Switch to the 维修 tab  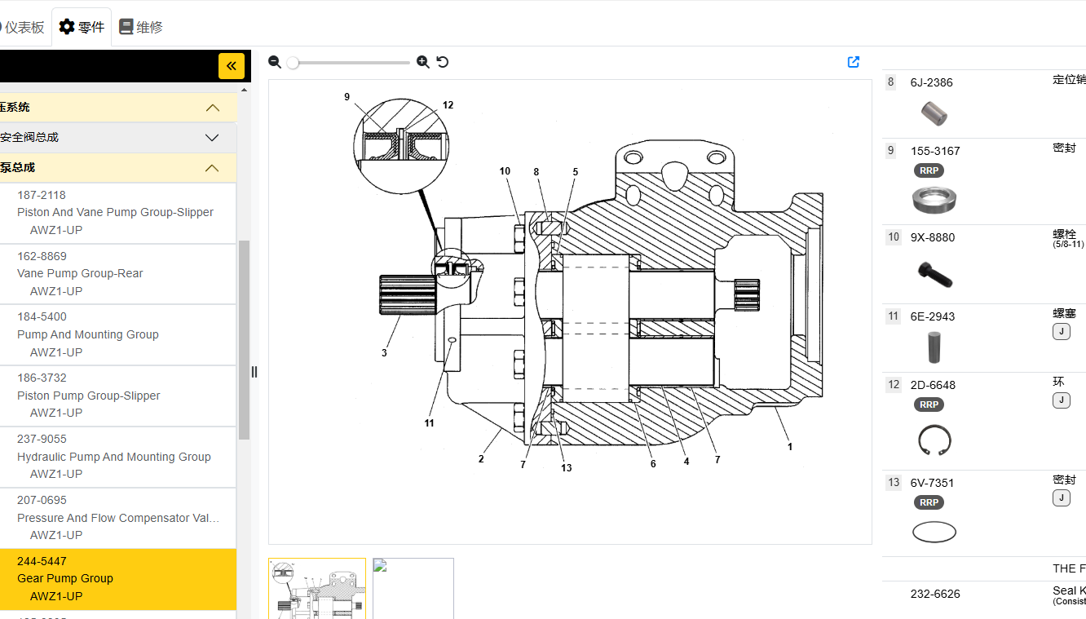[x=141, y=27]
